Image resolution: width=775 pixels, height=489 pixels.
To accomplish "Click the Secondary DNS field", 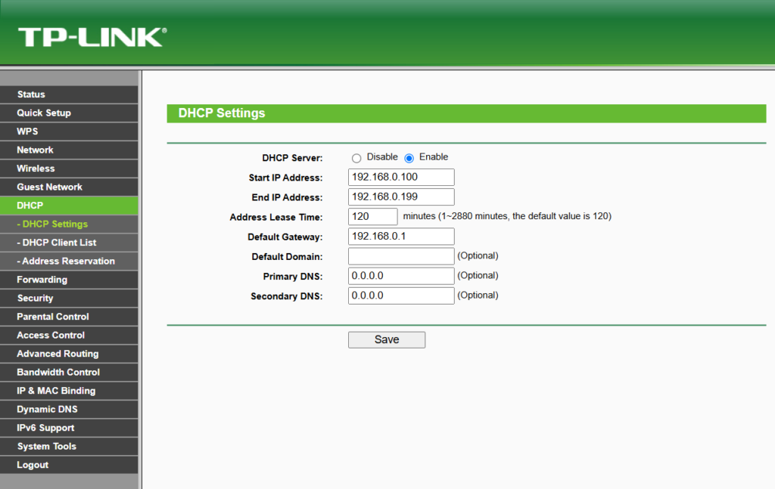I will pyautogui.click(x=401, y=296).
